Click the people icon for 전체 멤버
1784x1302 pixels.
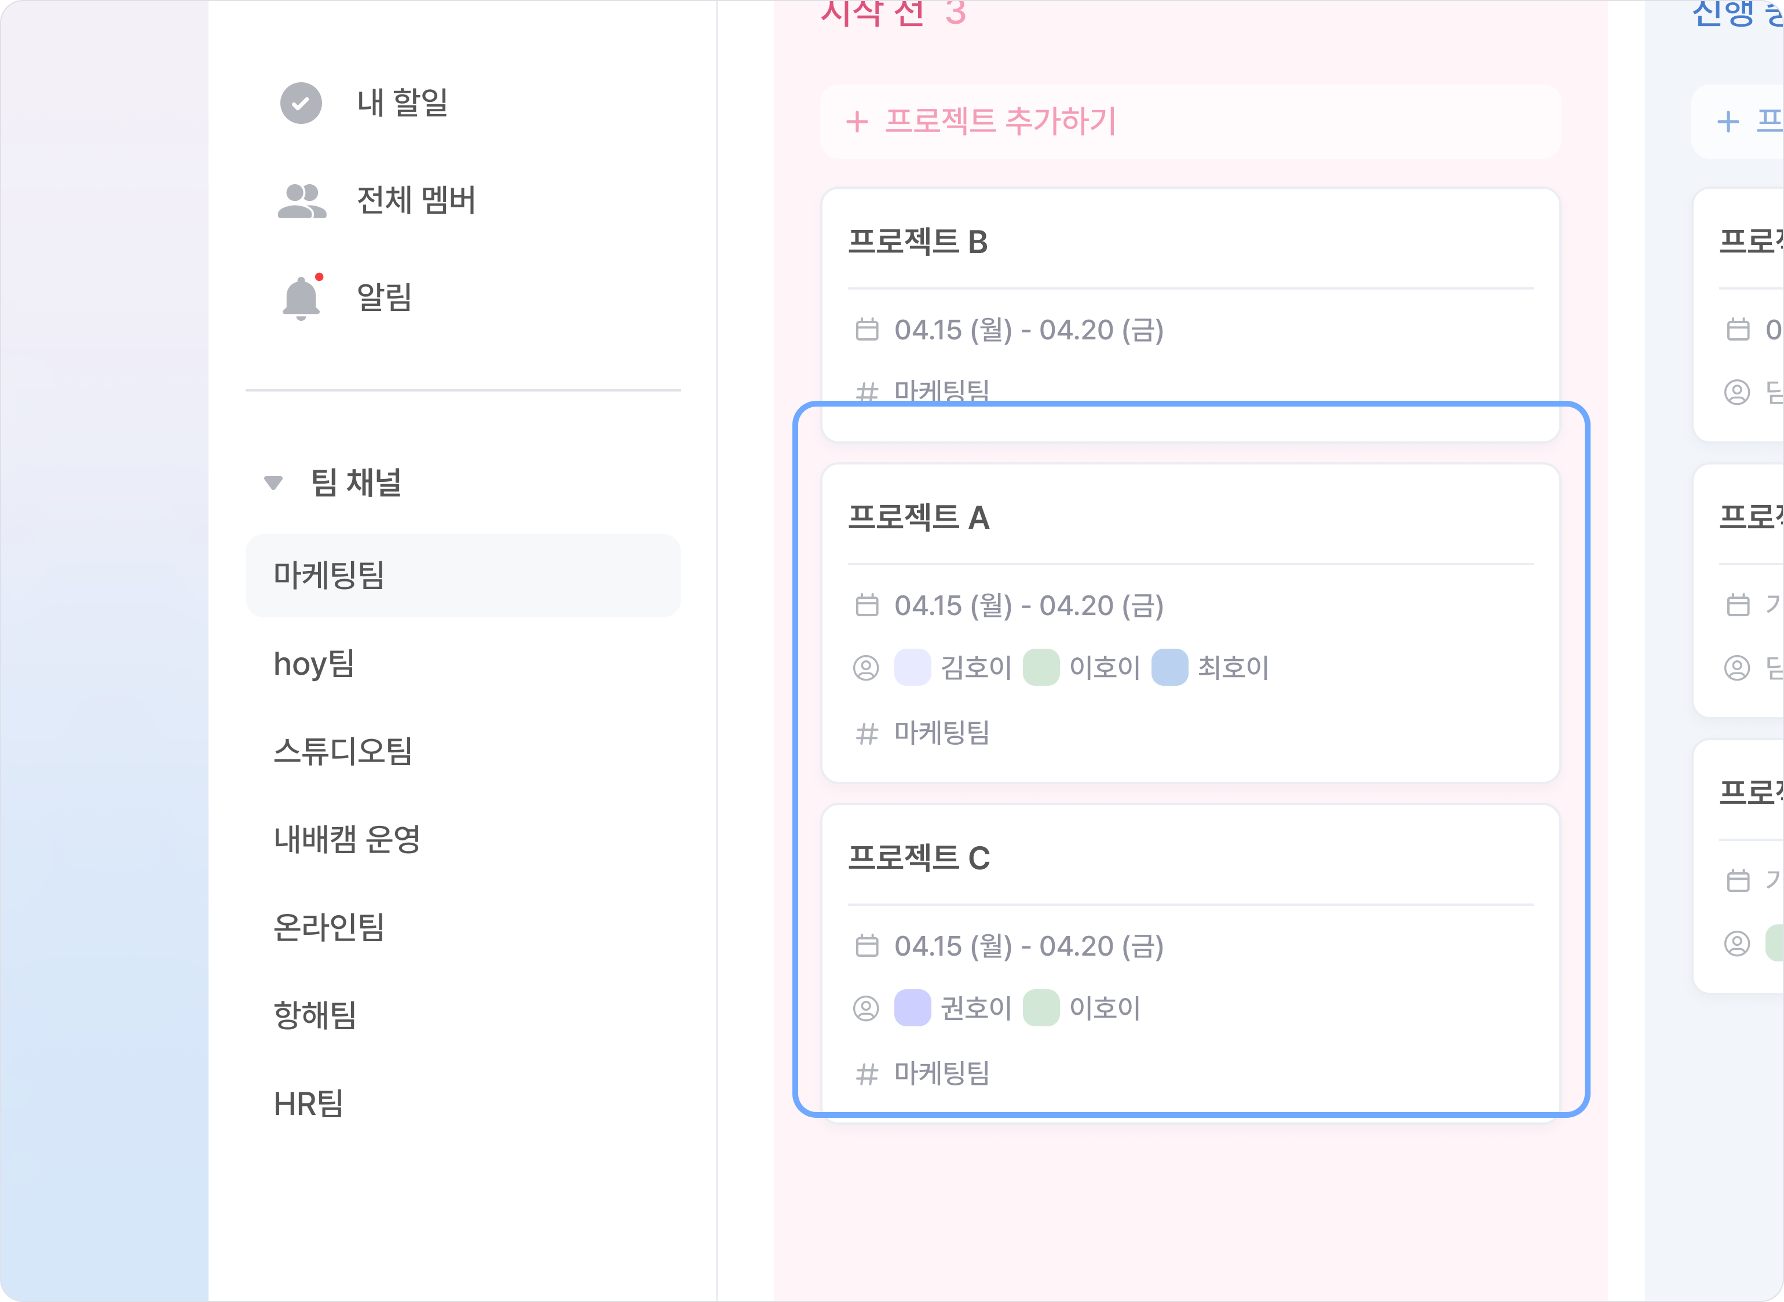[x=301, y=200]
